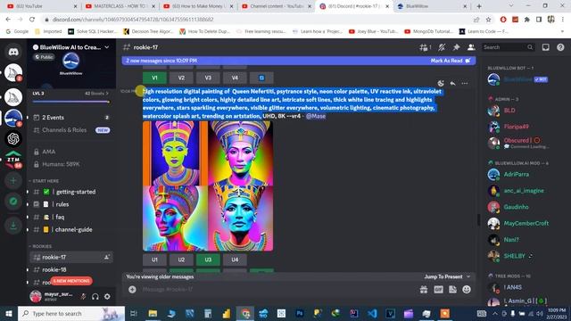
Task: Switch to How to Make Money tab
Action: [x=198, y=6]
